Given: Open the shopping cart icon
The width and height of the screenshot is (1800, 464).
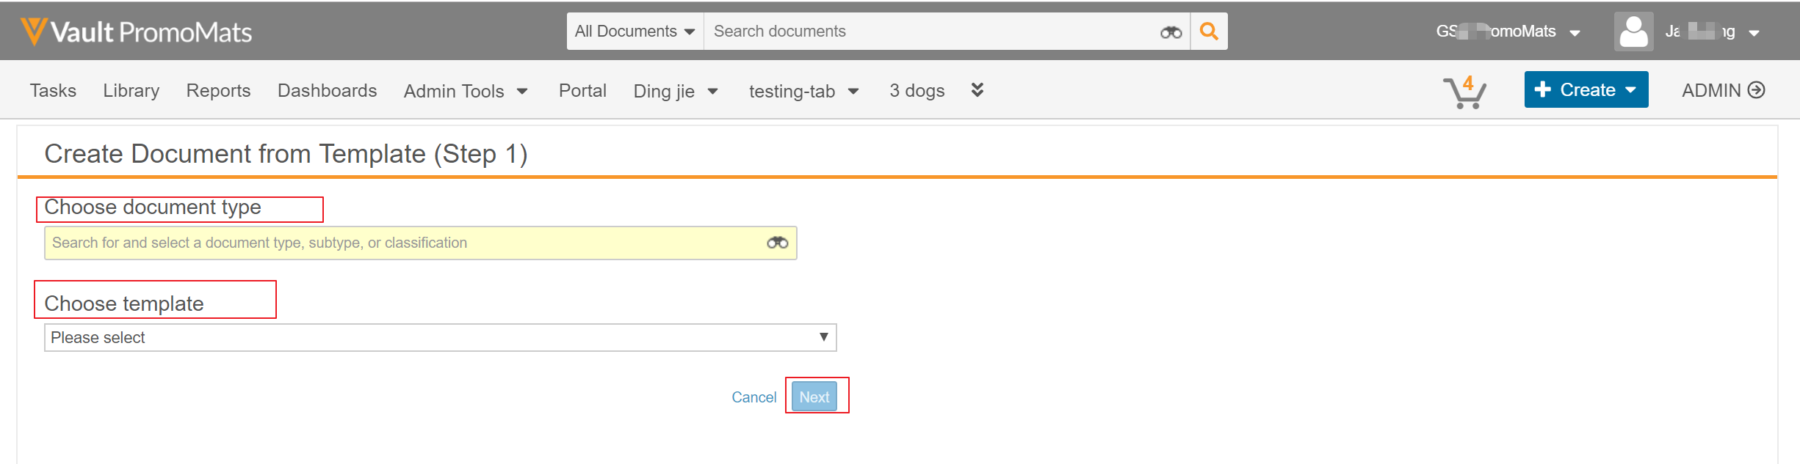Looking at the screenshot, I should [1464, 92].
